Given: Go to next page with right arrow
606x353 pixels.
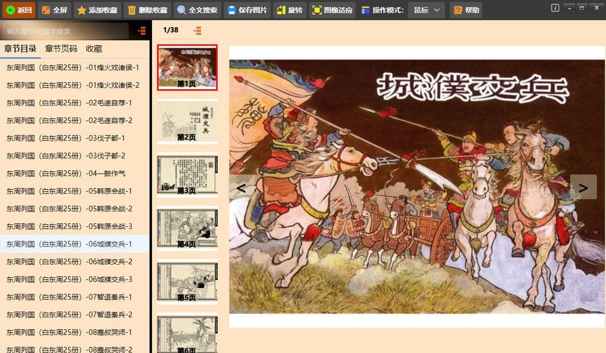Looking at the screenshot, I should (x=583, y=187).
